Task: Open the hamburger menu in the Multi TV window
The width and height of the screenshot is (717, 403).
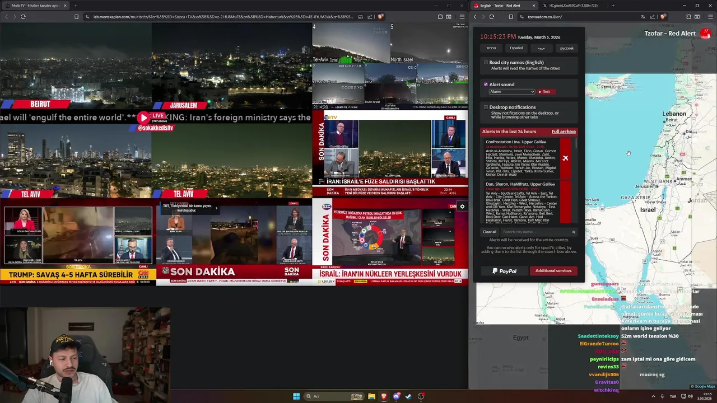Action: click(462, 17)
